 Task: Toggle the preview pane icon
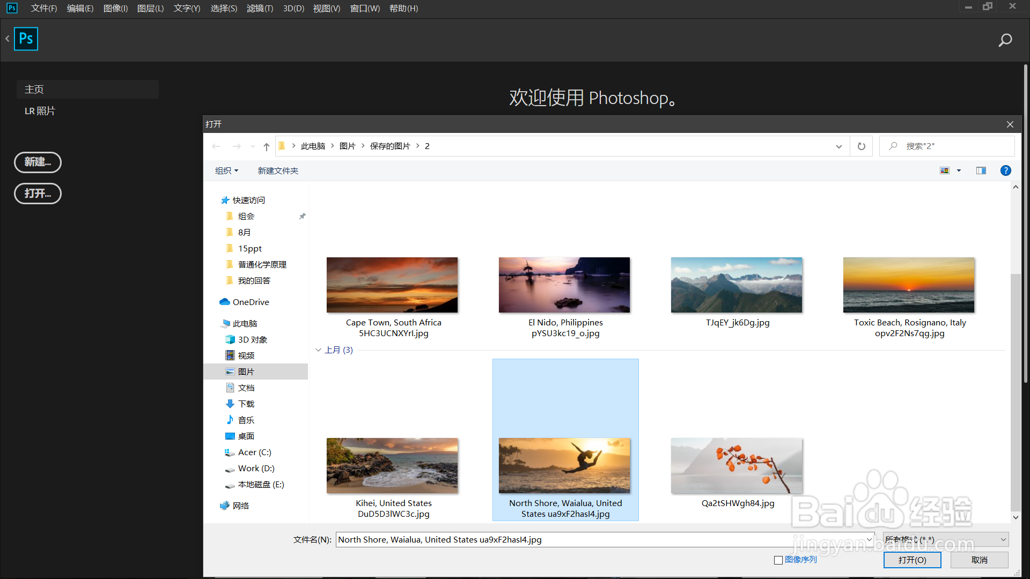[981, 170]
